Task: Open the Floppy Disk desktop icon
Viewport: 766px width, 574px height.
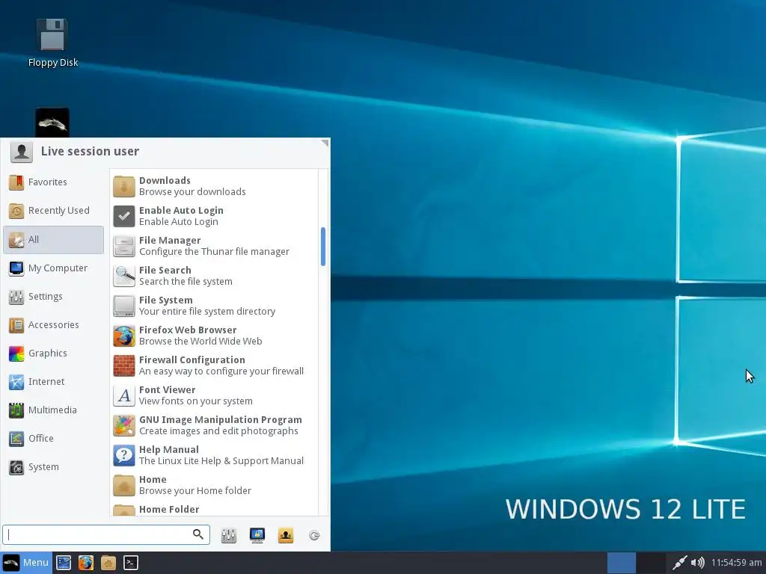Action: (53, 43)
